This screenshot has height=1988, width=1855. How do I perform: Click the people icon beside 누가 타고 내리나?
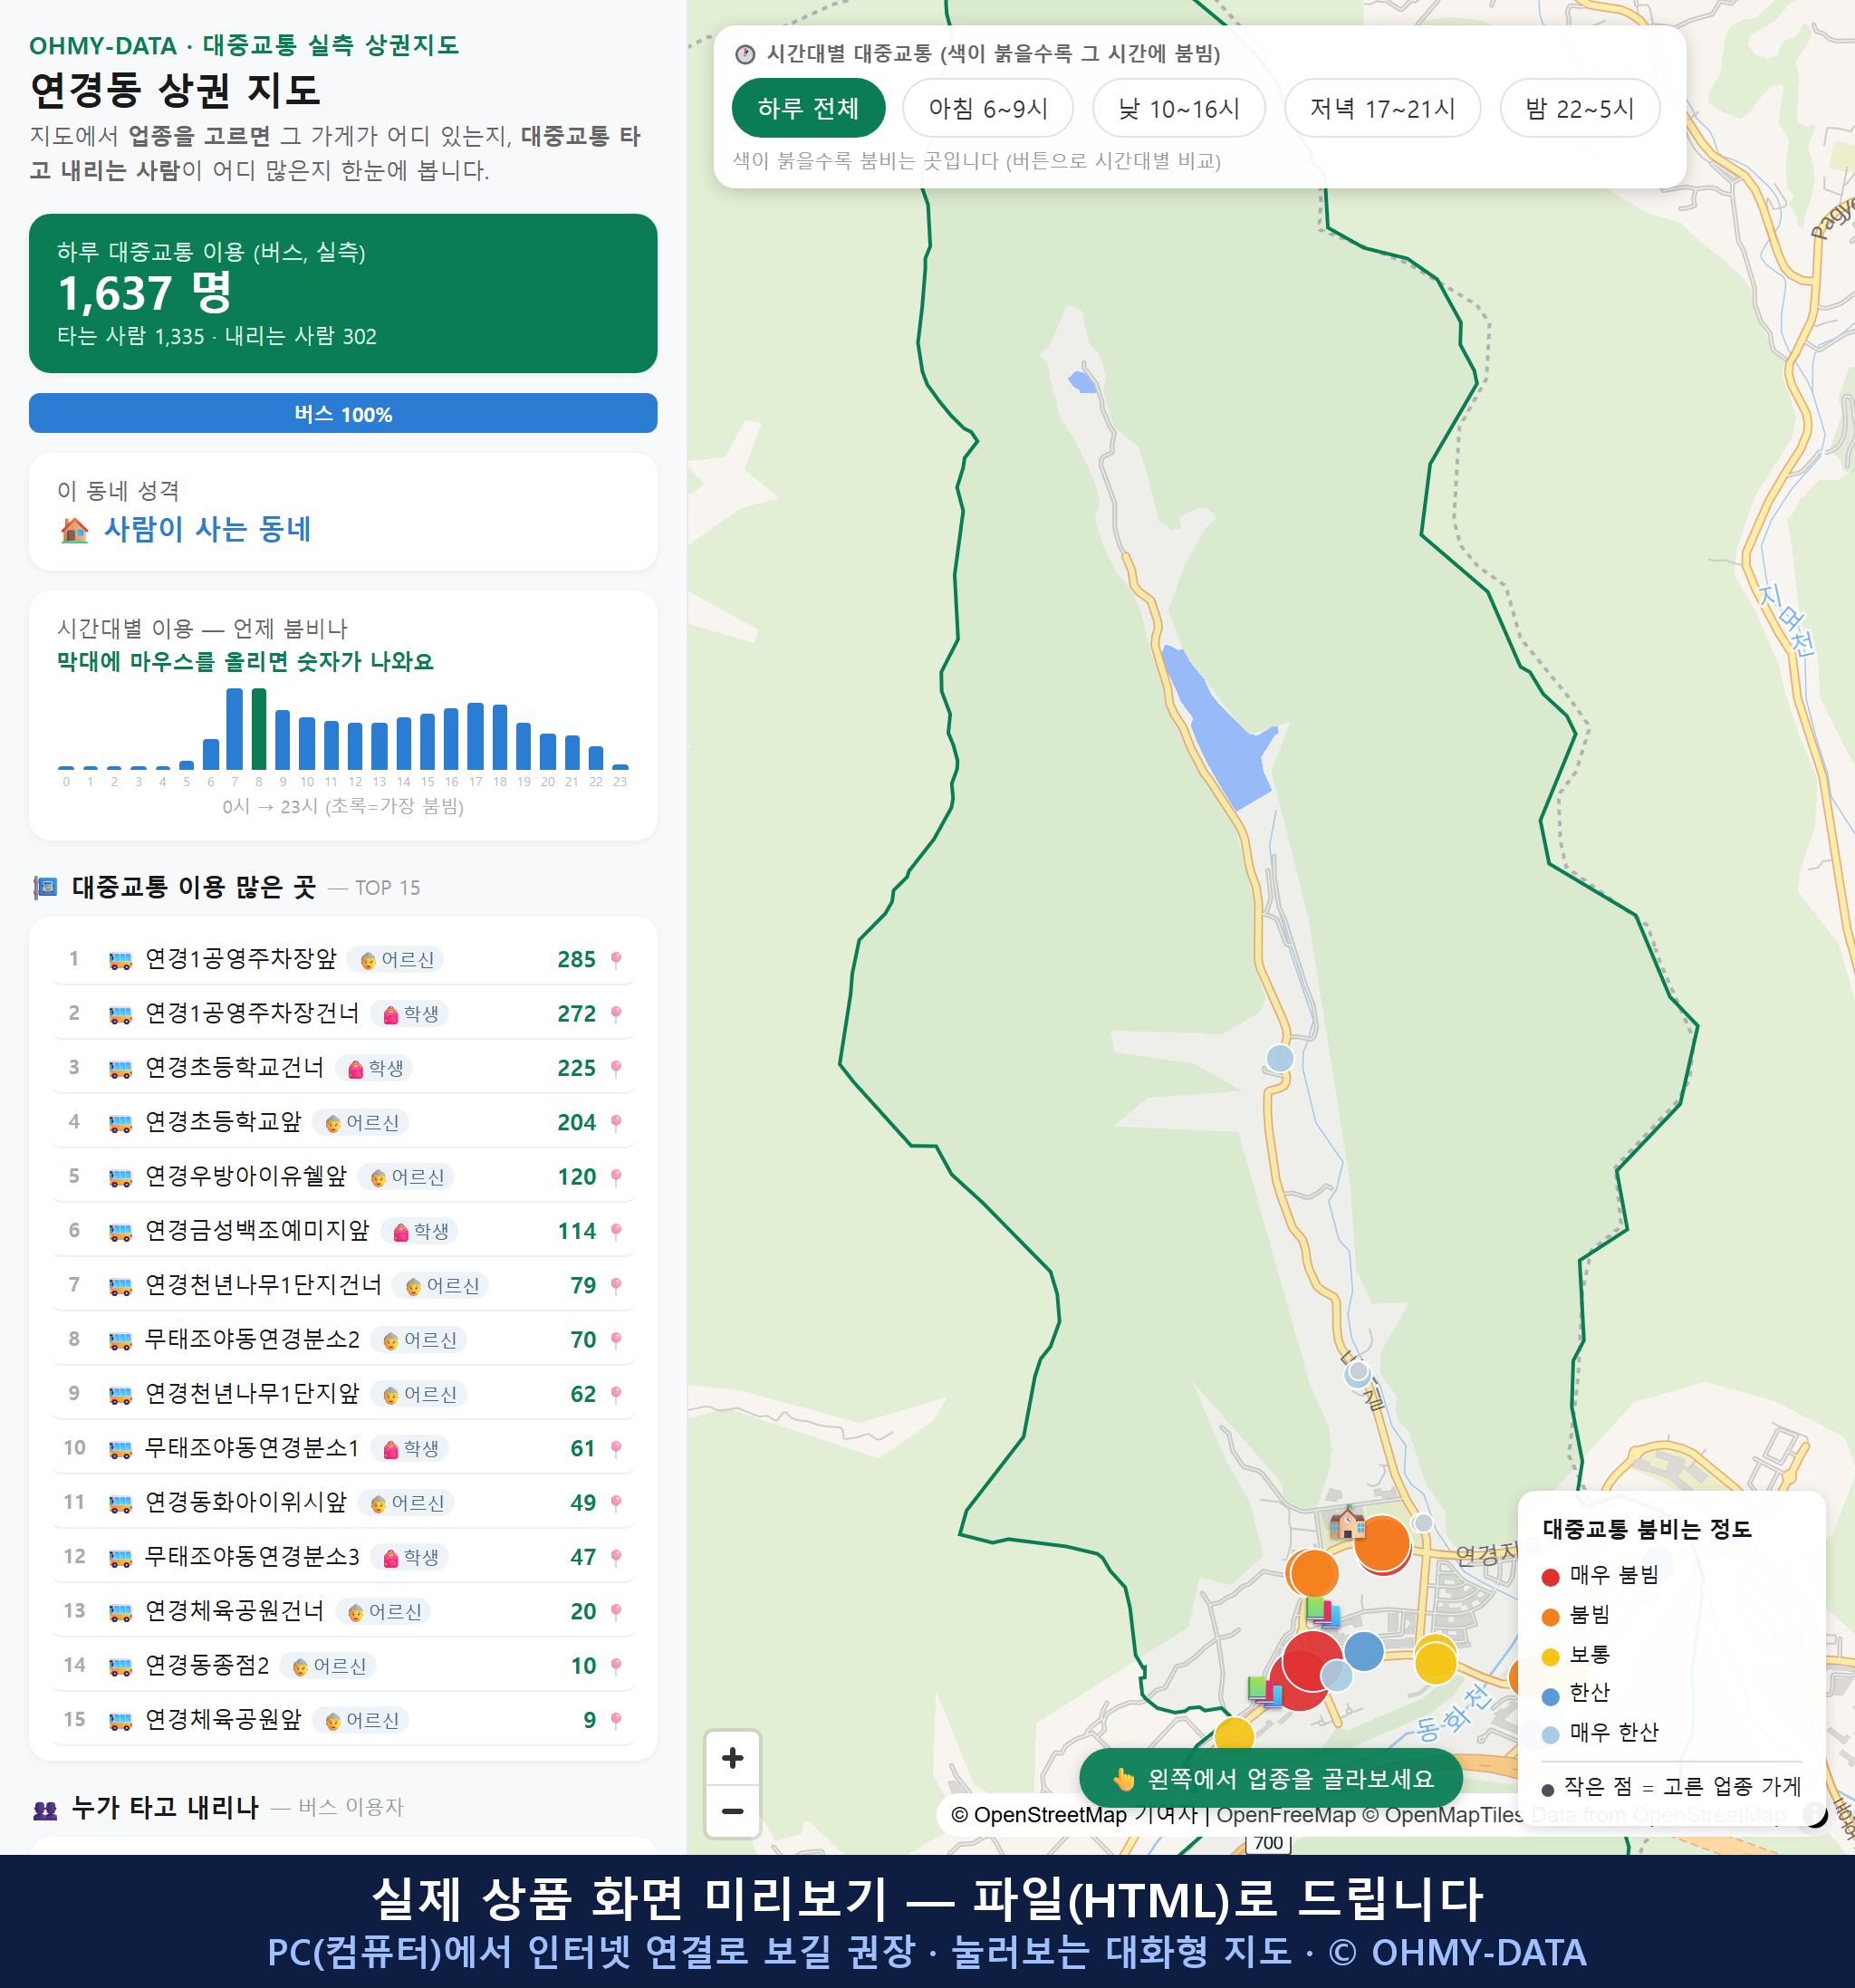45,1809
